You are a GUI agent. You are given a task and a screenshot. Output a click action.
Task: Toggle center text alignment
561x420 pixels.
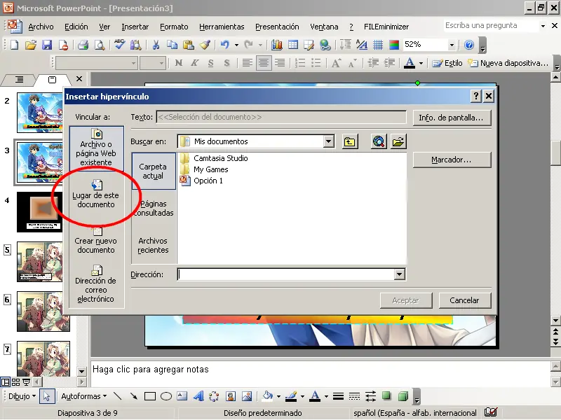click(264, 63)
